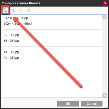Close the Configure Canvas Presets dialog
Screen dimensions: 109x109
tap(105, 3)
